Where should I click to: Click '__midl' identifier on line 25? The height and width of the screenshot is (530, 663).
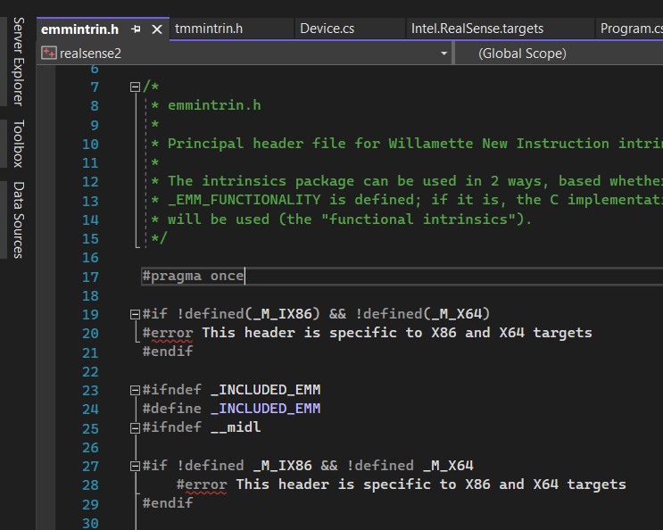pyautogui.click(x=236, y=427)
